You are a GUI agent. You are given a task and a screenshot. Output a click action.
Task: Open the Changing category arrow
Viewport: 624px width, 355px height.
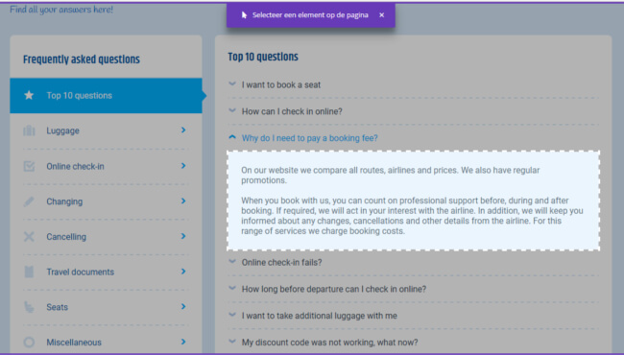183,201
